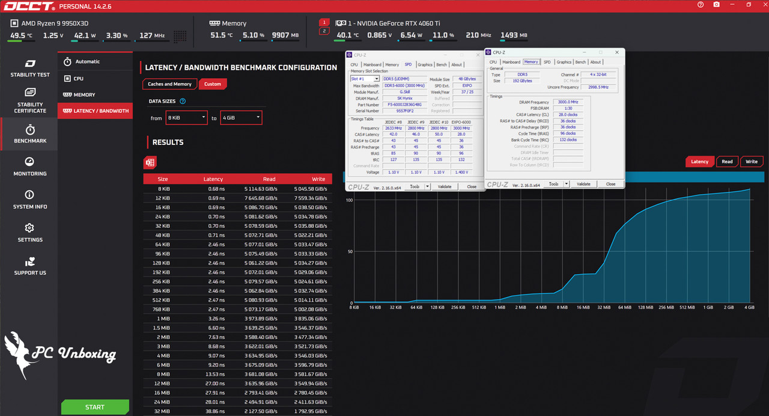Image resolution: width=769 pixels, height=416 pixels.
Task: Open System Info in the sidebar
Action: (x=30, y=200)
